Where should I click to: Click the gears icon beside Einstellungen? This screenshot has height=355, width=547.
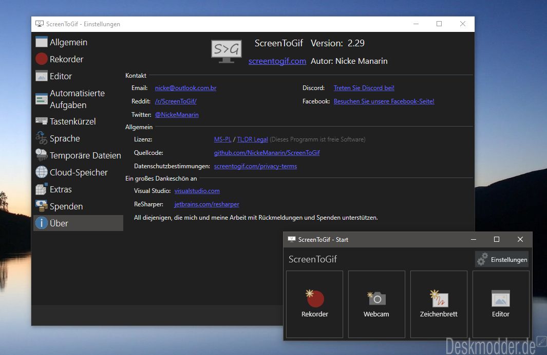click(483, 259)
